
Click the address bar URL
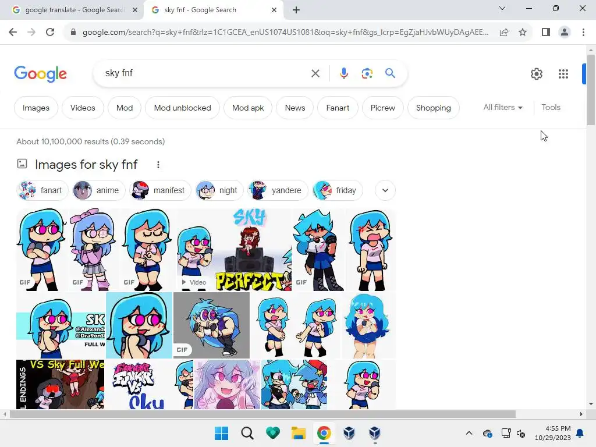pyautogui.click(x=285, y=33)
